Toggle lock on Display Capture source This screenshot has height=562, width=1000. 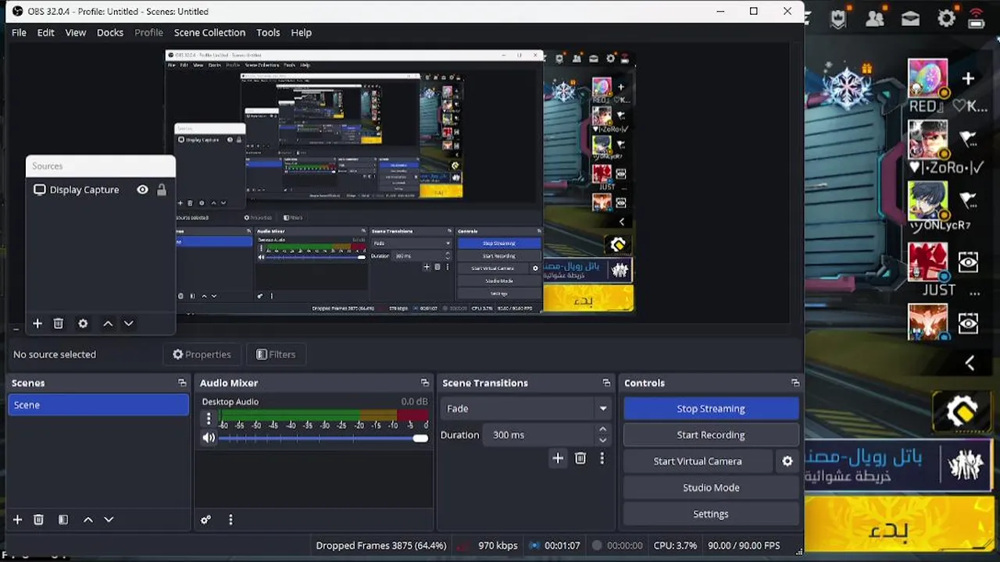[x=162, y=190]
